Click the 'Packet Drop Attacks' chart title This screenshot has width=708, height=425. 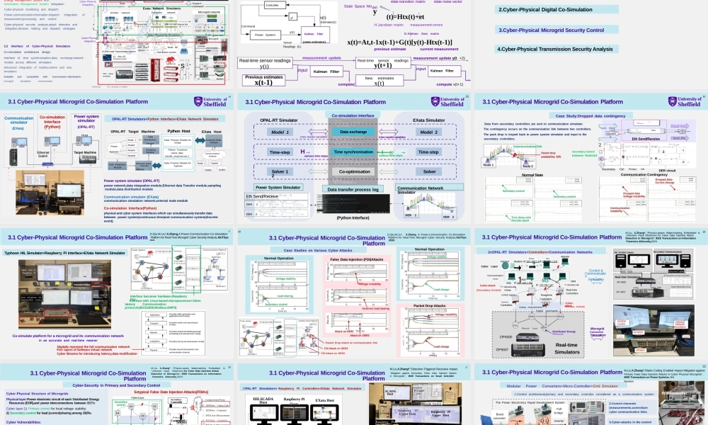(x=430, y=306)
